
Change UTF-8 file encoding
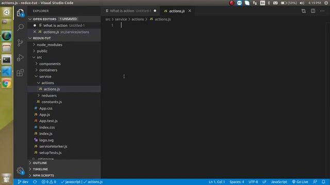pyautogui.click(x=253, y=182)
